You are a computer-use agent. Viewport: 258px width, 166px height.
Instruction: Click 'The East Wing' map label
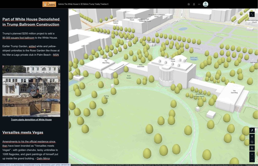click(234, 92)
